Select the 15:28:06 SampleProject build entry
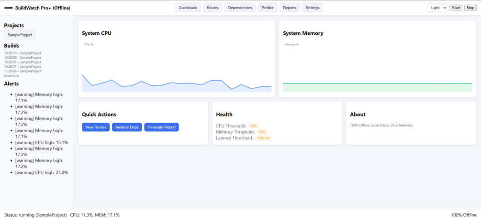Viewport: 481px width, 220px height. coord(22,71)
